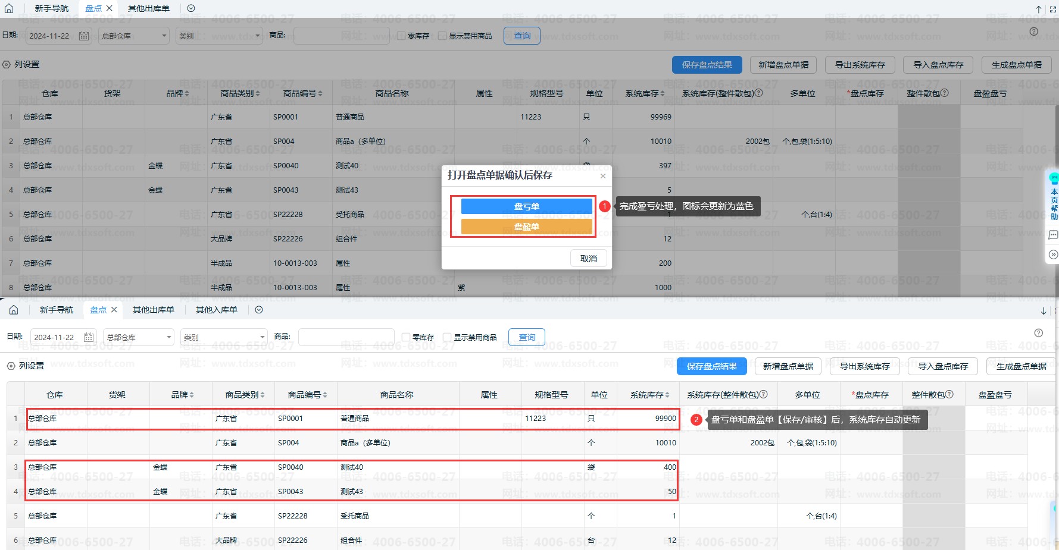Viewport: 1059px width, 550px height.
Task: Enable 显示禁用商品 checkbox in lower window
Action: (x=447, y=337)
